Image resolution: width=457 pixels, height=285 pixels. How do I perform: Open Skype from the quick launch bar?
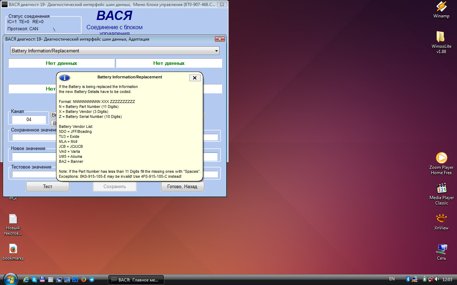point(34,280)
